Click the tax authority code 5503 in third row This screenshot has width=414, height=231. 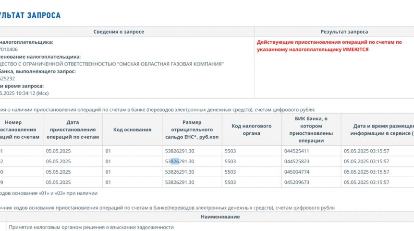(230, 172)
